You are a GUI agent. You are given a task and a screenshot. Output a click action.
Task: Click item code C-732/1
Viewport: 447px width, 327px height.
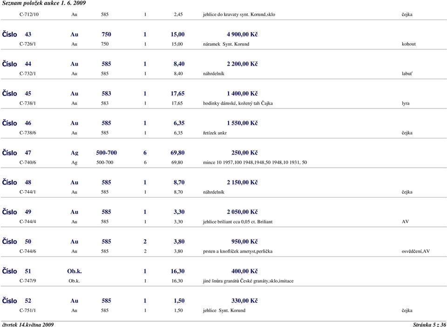[x=29, y=73]
